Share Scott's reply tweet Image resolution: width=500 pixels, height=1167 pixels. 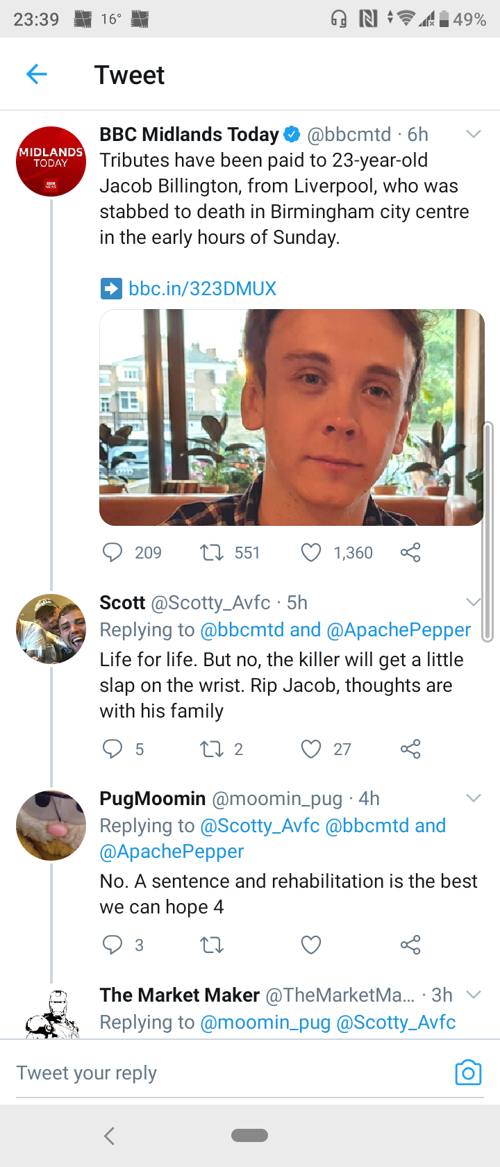[x=410, y=749]
